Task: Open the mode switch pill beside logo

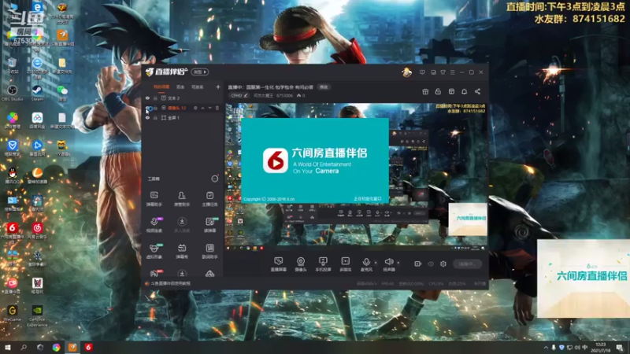Action: pos(200,72)
